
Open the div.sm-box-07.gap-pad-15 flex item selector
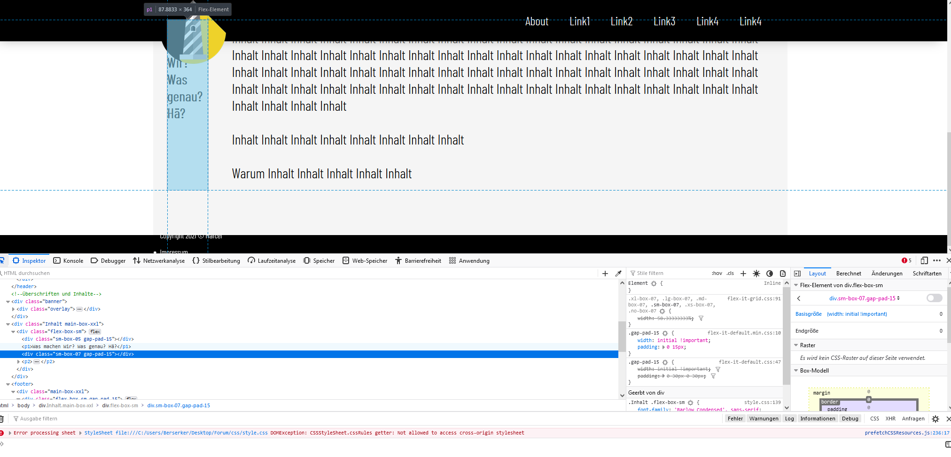coord(864,298)
